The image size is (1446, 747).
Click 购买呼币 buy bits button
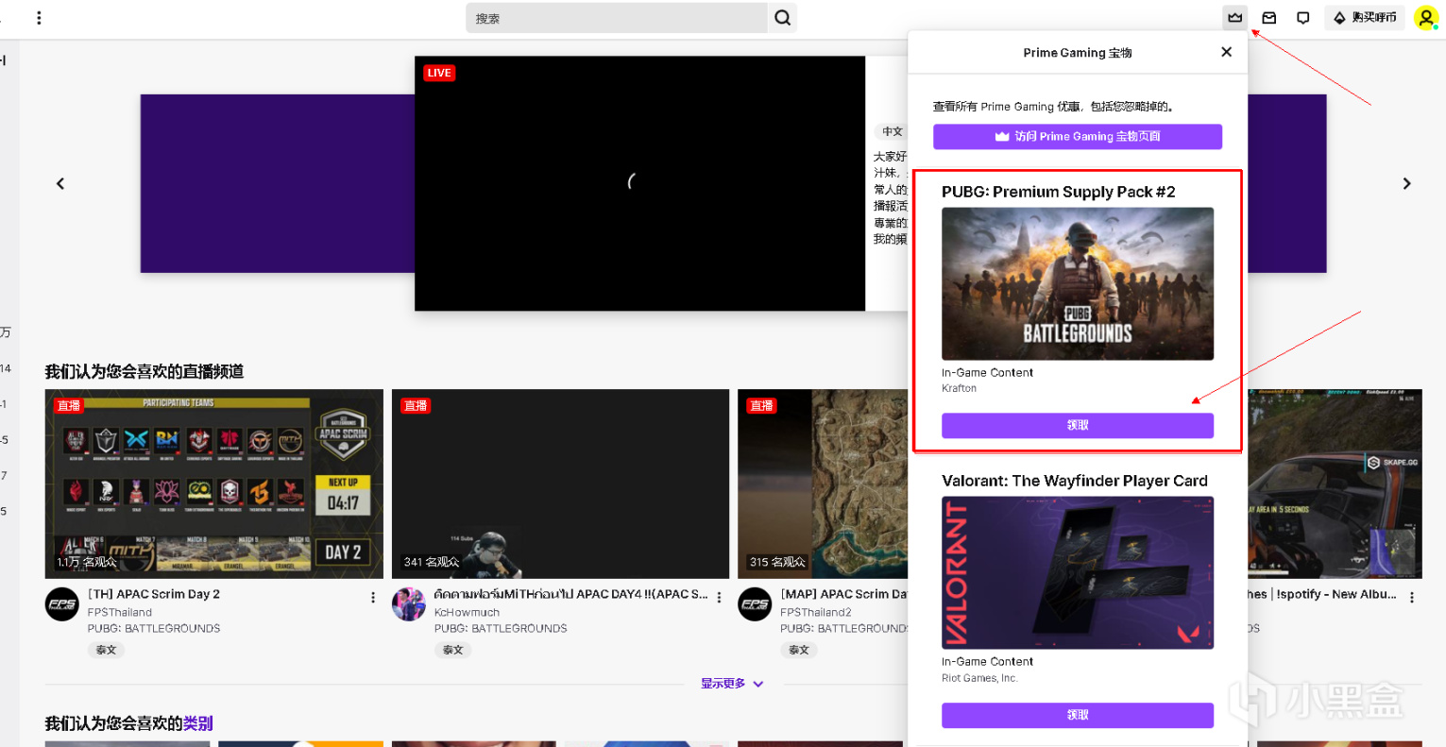tap(1365, 17)
